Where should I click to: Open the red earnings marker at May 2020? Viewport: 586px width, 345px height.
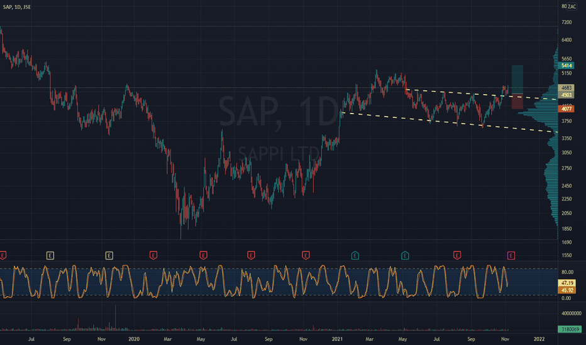point(203,255)
